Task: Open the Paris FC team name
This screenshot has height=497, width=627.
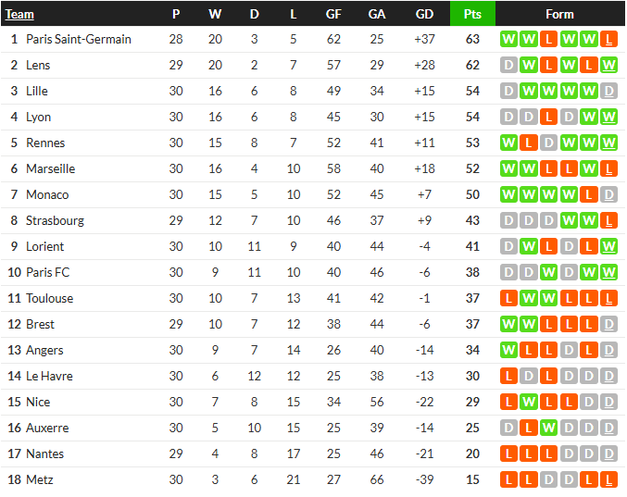Action: point(48,272)
